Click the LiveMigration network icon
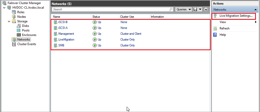 (x=55, y=39)
